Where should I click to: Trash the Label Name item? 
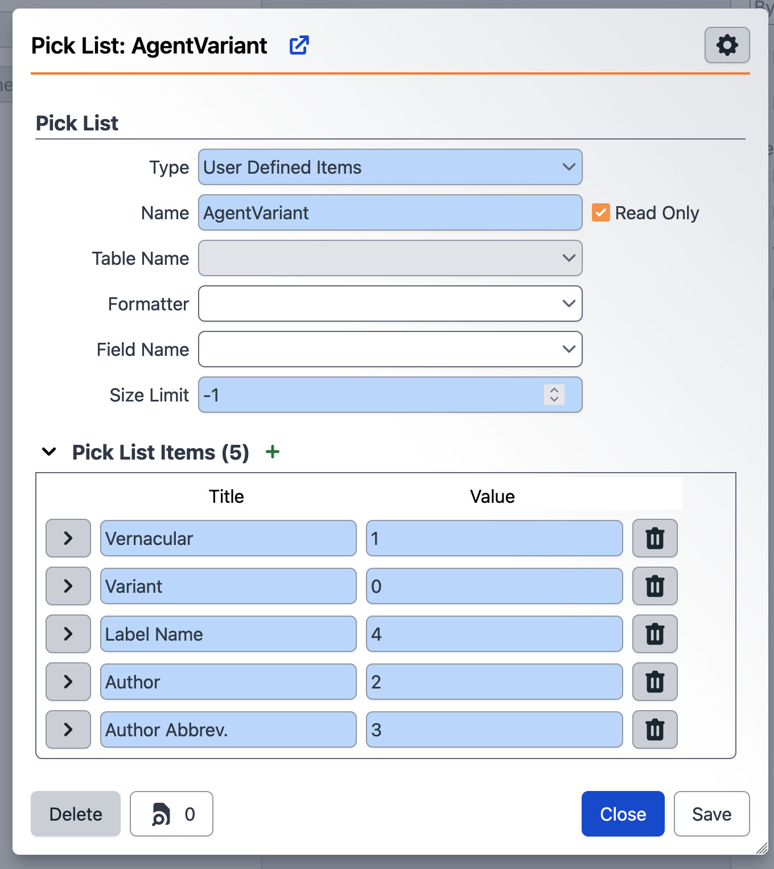coord(654,634)
